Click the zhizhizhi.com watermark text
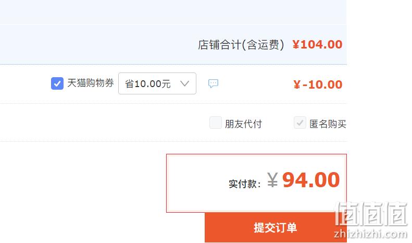This screenshot has height=243, width=412. tap(370, 234)
